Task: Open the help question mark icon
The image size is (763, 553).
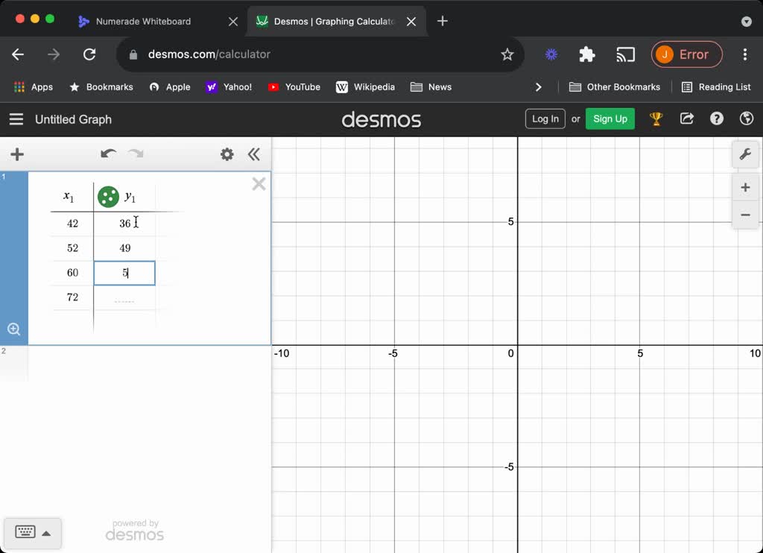Action: [x=716, y=118]
